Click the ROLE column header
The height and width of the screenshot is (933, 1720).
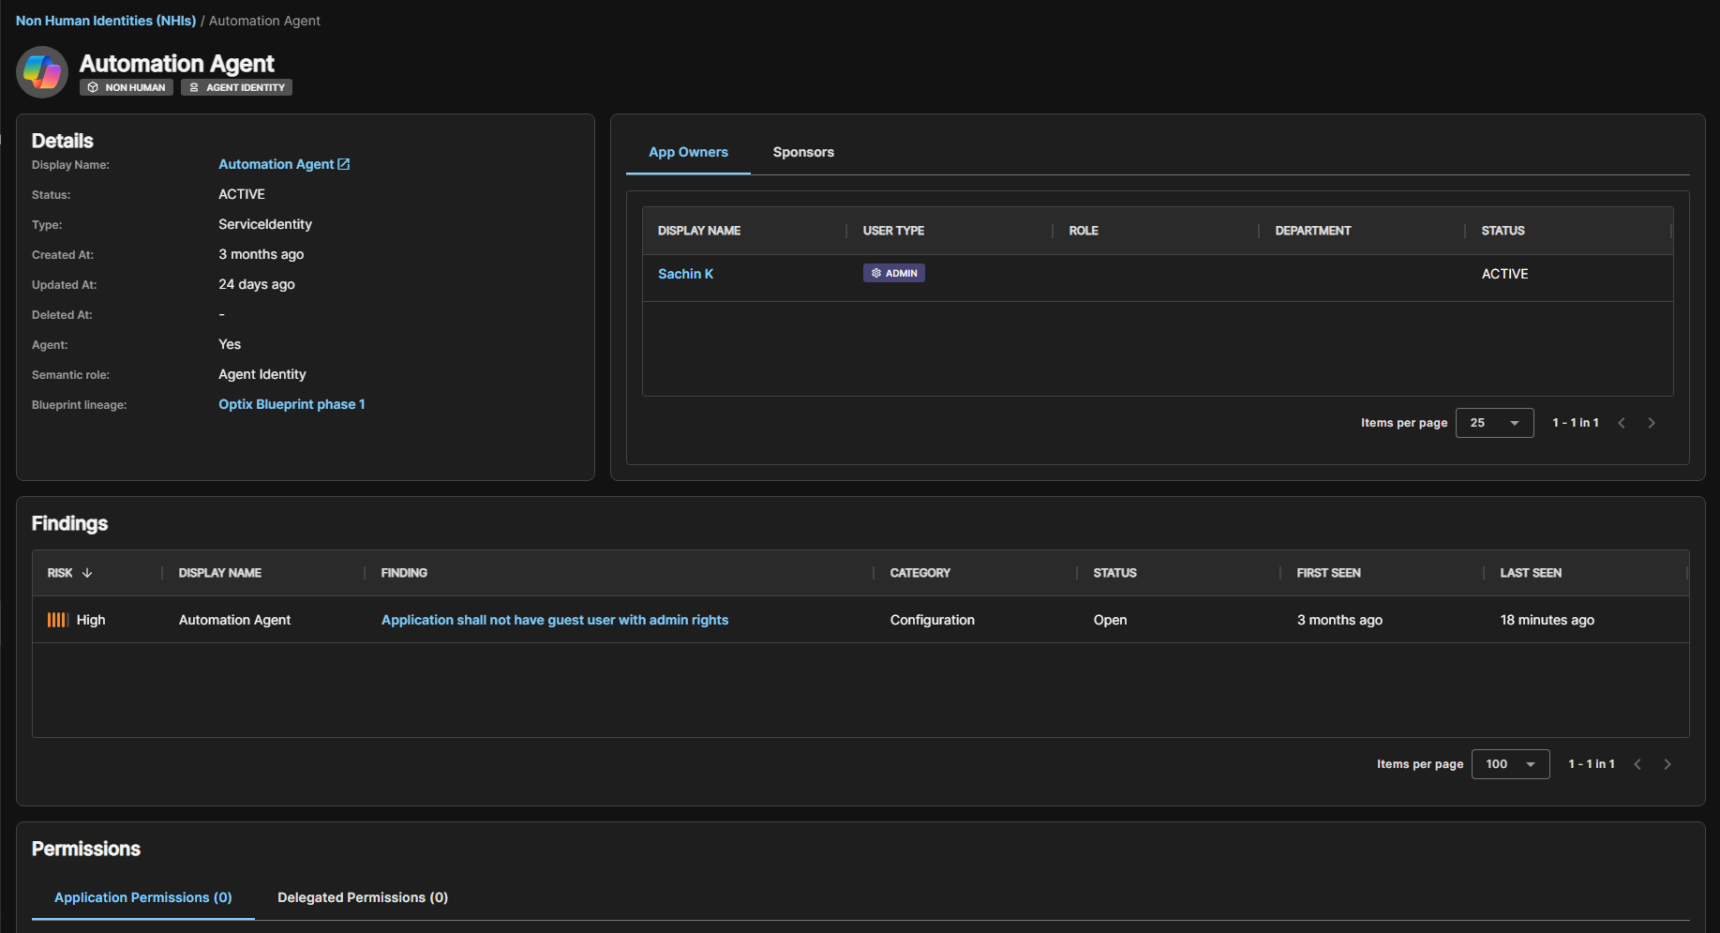1084,231
